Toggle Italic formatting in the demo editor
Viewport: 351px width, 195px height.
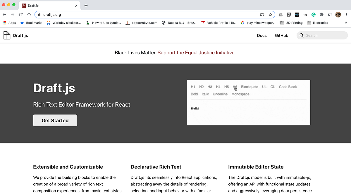point(205,94)
